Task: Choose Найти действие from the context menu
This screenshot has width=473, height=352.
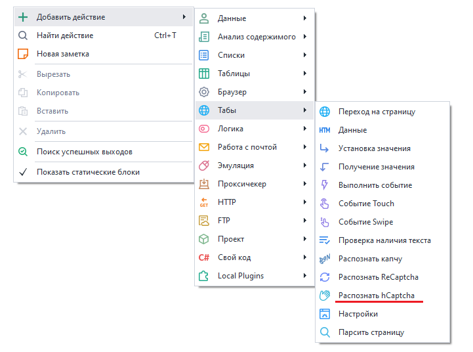Action: [65, 35]
